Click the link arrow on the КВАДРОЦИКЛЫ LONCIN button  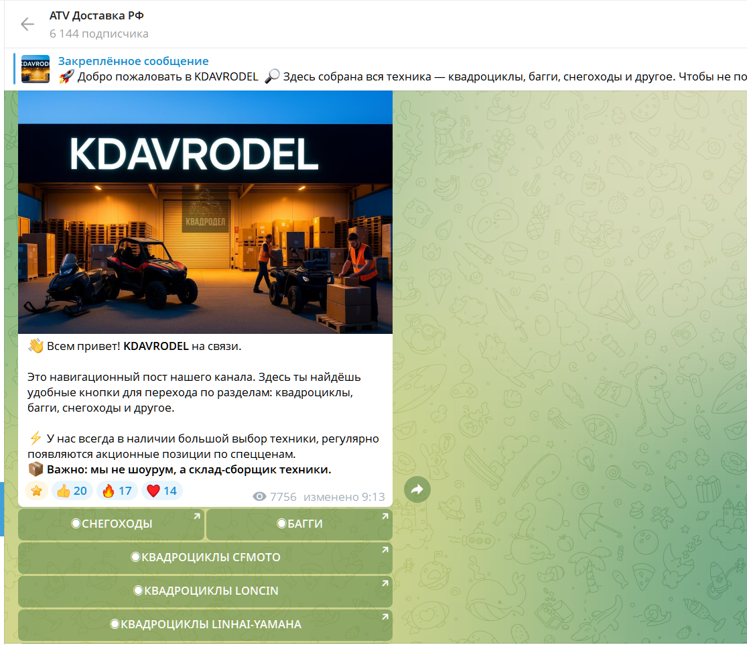pos(385,583)
